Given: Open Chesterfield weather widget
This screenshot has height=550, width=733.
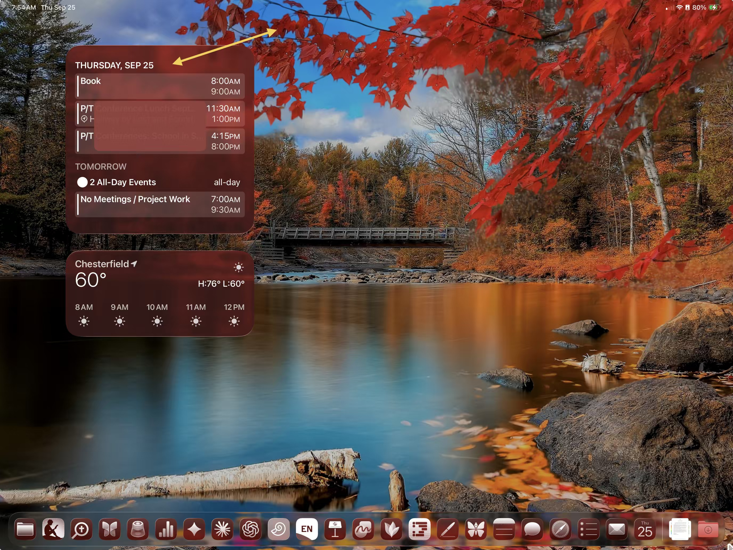Looking at the screenshot, I should pos(160,293).
